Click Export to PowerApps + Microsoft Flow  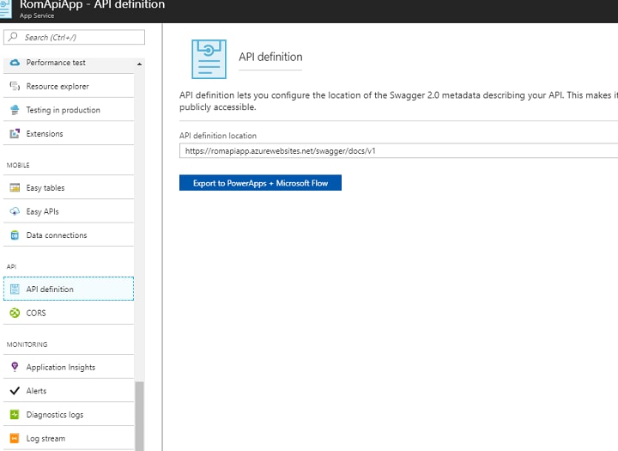click(260, 183)
